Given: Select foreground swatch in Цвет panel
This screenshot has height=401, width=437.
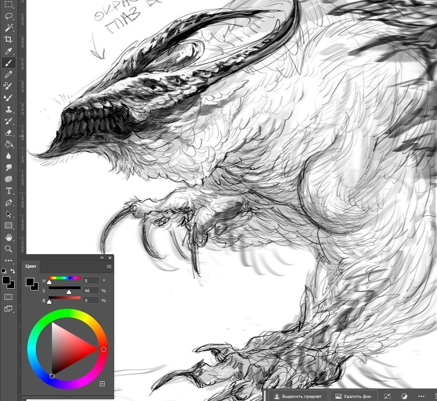Looking at the screenshot, I should (30, 282).
